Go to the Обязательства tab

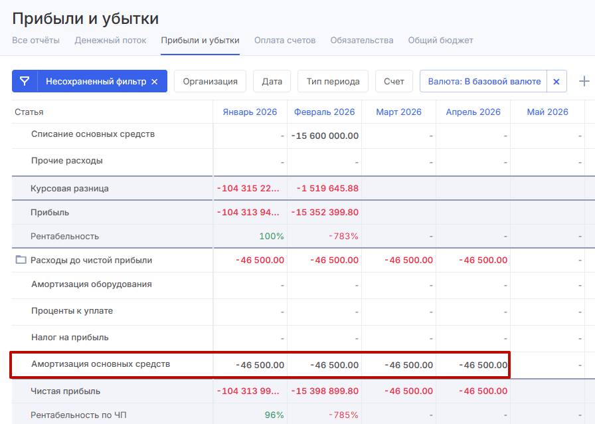[x=362, y=41]
